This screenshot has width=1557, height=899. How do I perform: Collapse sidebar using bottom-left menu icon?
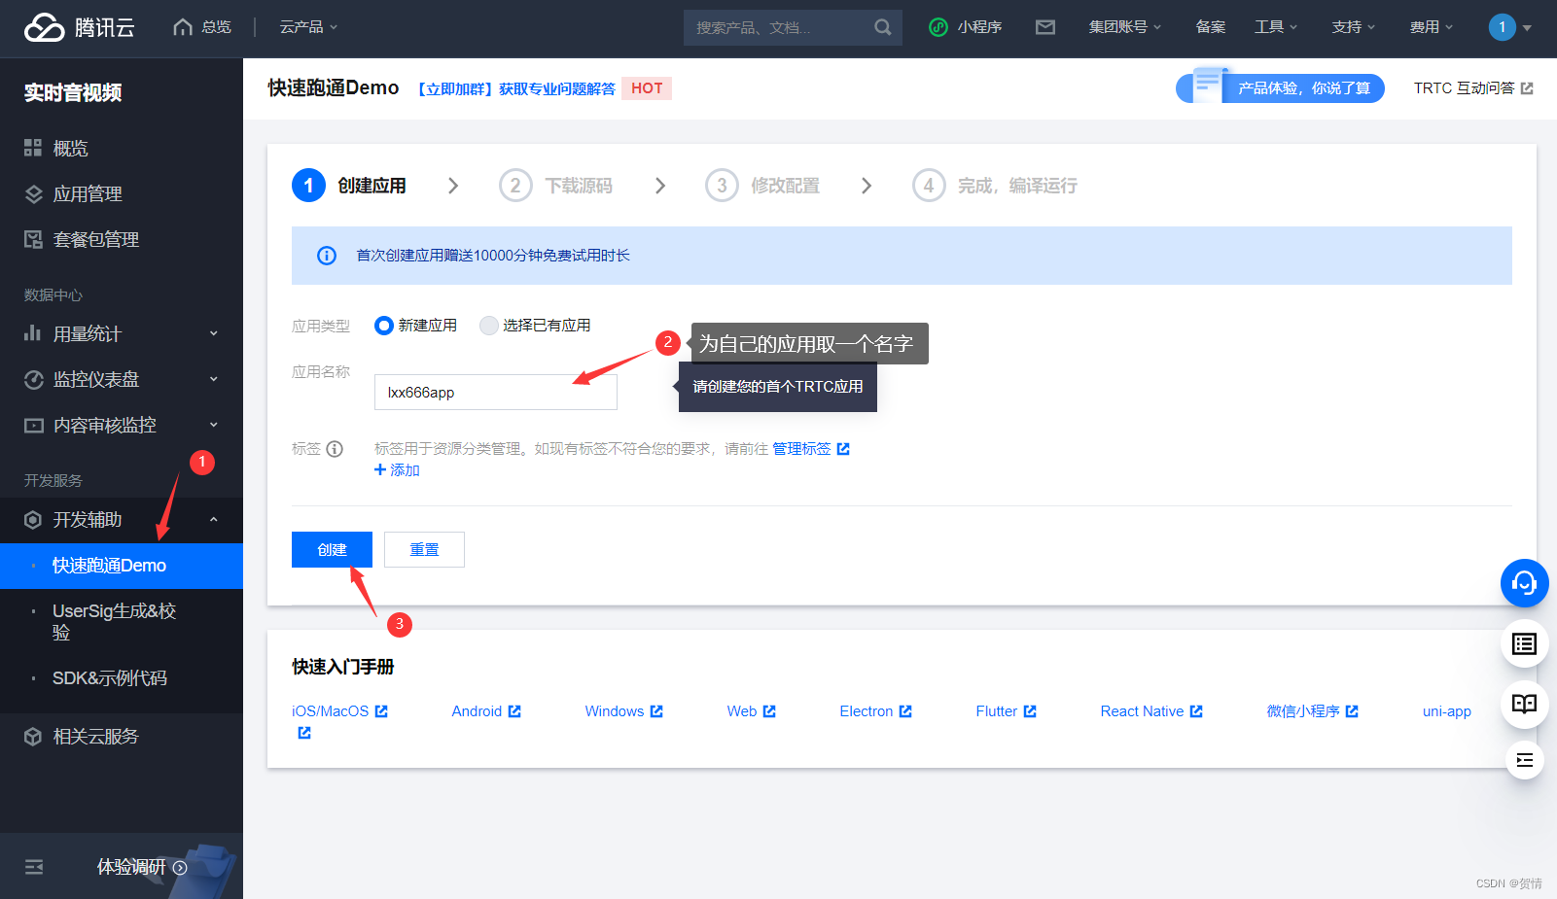[x=34, y=867]
